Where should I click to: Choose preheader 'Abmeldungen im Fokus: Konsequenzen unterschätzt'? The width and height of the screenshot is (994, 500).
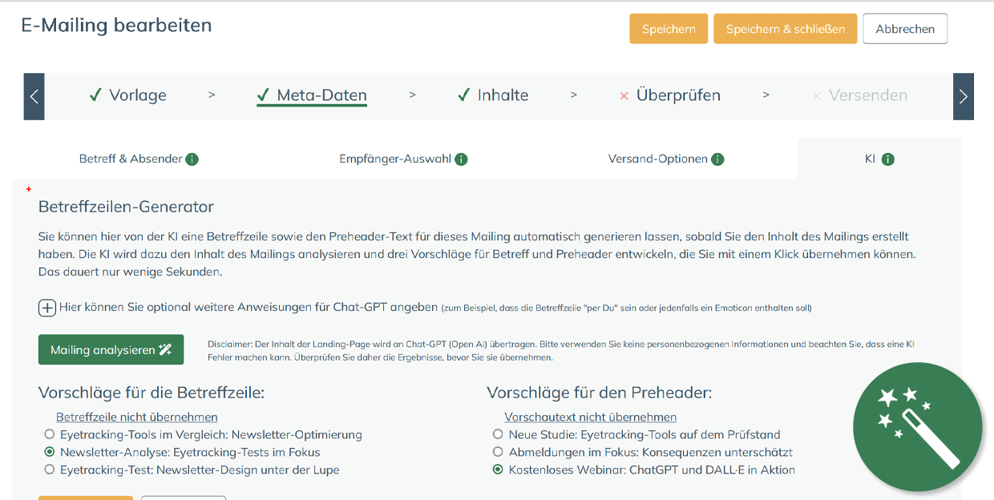(498, 453)
